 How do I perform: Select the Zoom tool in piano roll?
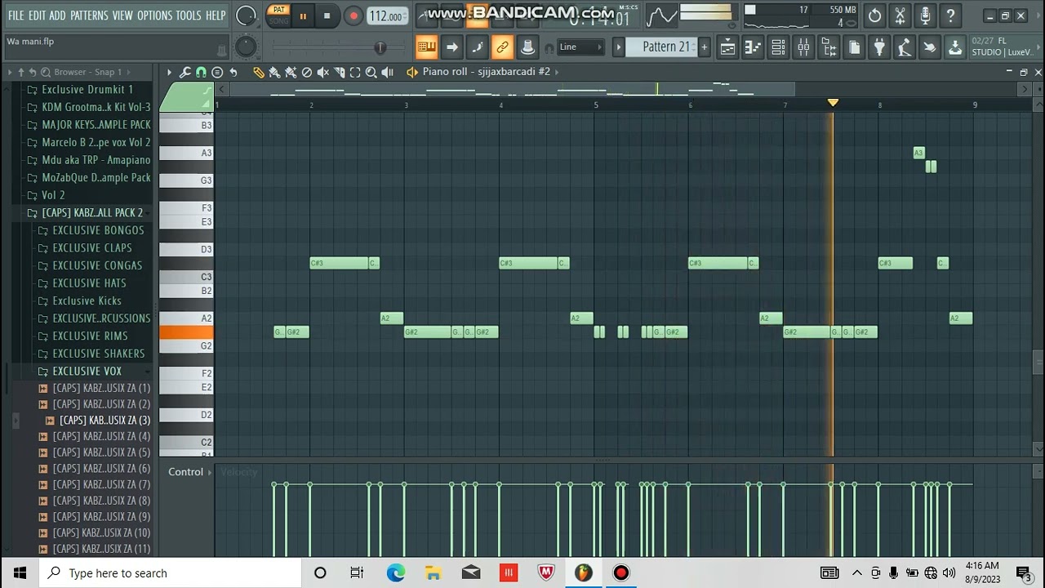point(371,73)
